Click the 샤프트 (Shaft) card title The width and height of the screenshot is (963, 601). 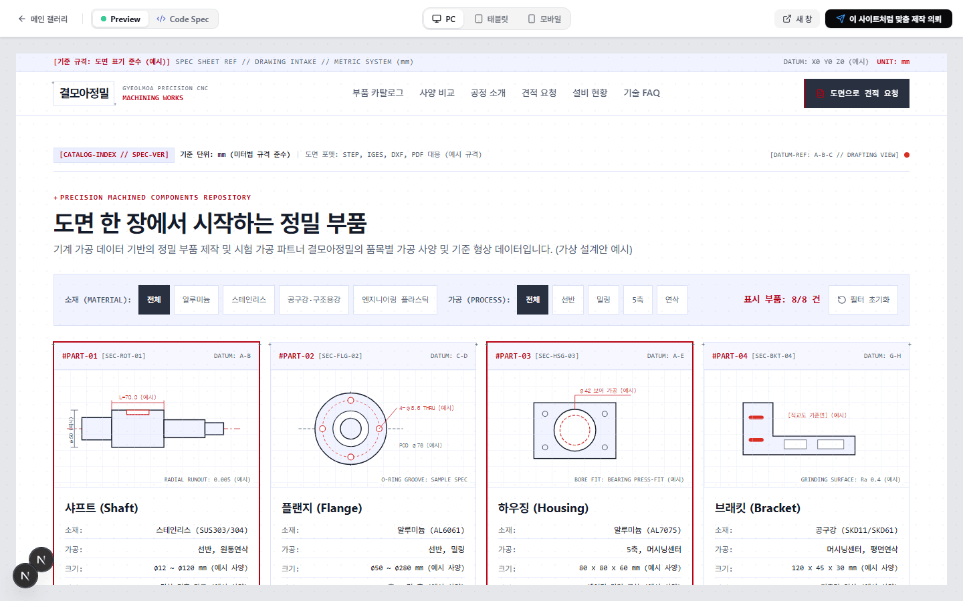(102, 508)
